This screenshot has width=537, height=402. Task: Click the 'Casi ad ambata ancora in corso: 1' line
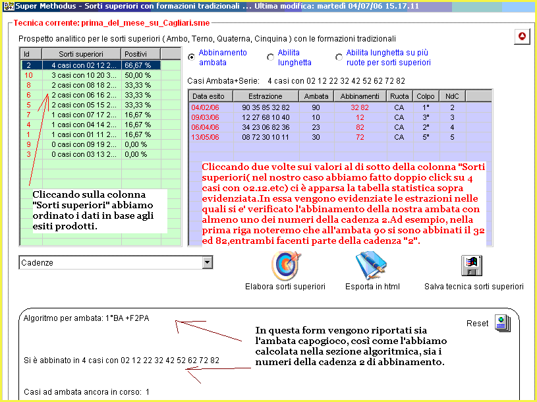tap(87, 392)
